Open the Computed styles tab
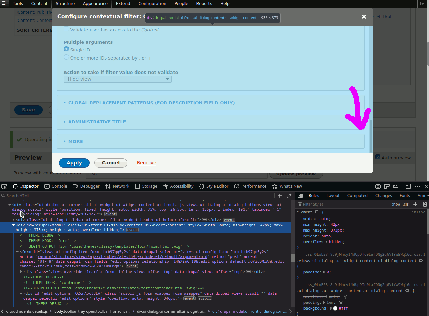 [357, 196]
